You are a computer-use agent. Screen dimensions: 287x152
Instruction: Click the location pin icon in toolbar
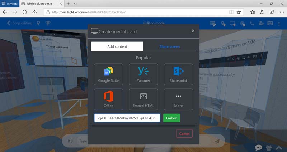[x=38, y=23]
